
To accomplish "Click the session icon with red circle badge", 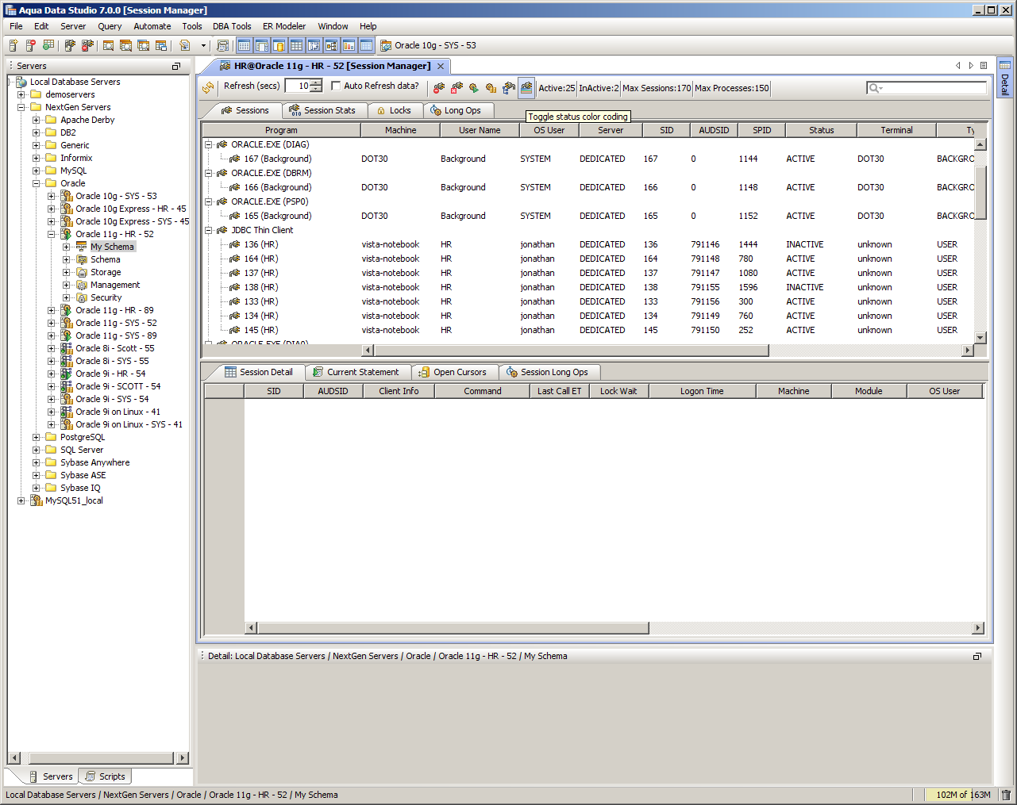I will click(x=439, y=88).
